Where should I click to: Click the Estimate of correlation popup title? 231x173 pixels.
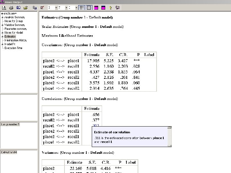click(112, 132)
